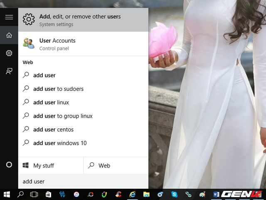Click the gear icon beside system settings result

29,19
